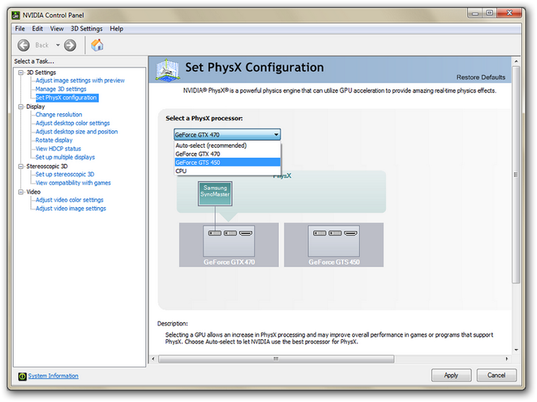Open the Edit menu
The width and height of the screenshot is (537, 402).
pyautogui.click(x=37, y=29)
